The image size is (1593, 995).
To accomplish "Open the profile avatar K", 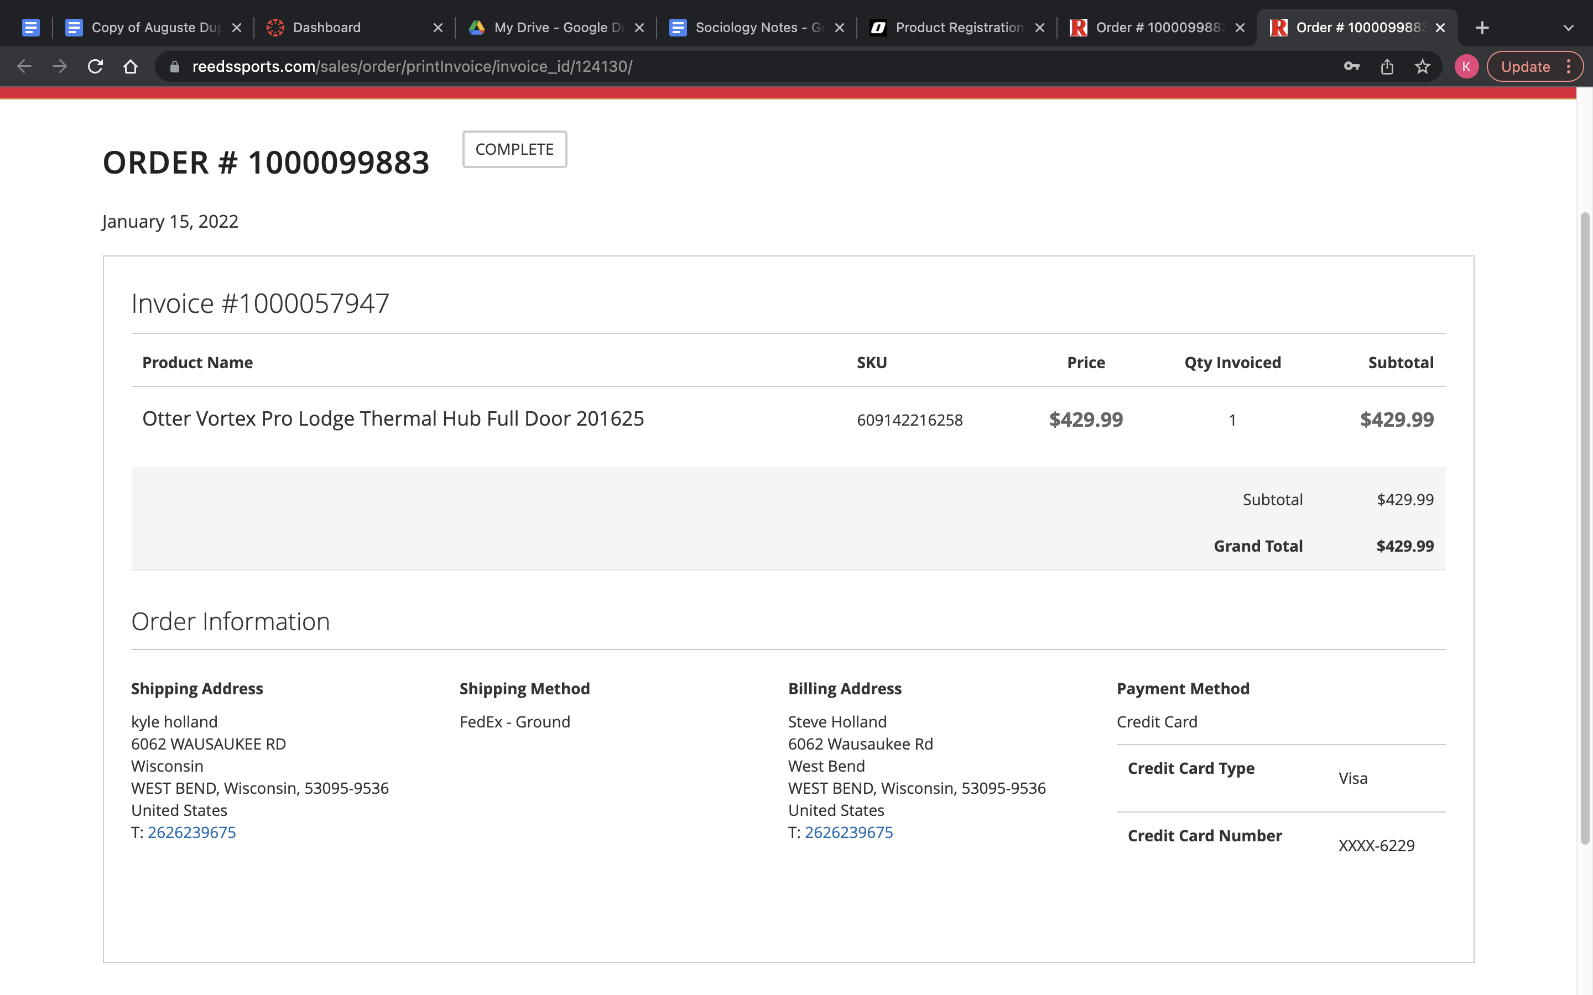I will [1466, 66].
